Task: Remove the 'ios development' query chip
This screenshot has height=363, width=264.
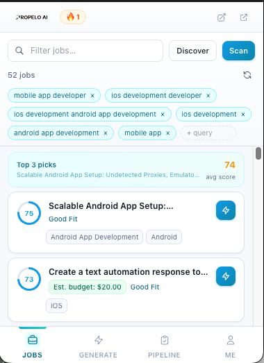Action: point(243,115)
